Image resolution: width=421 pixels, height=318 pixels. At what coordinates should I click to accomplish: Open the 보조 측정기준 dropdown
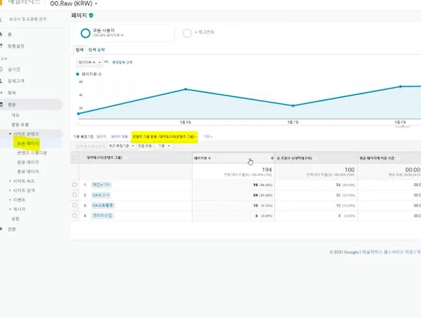(x=121, y=146)
